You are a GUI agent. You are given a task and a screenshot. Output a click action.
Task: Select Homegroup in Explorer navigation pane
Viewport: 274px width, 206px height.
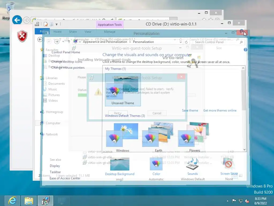point(54,112)
